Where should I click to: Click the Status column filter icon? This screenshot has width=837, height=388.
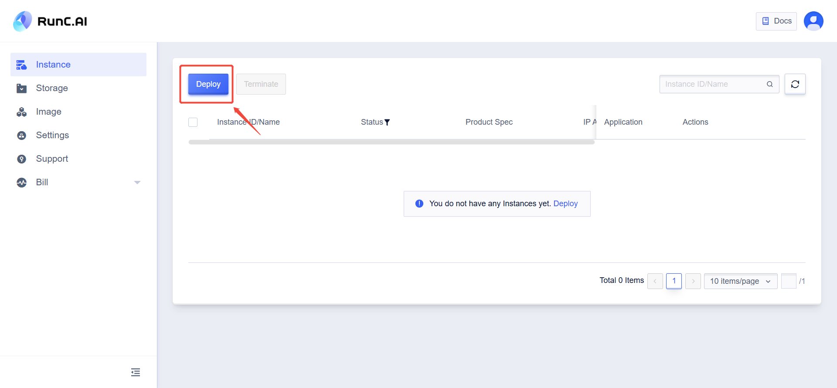pos(387,123)
